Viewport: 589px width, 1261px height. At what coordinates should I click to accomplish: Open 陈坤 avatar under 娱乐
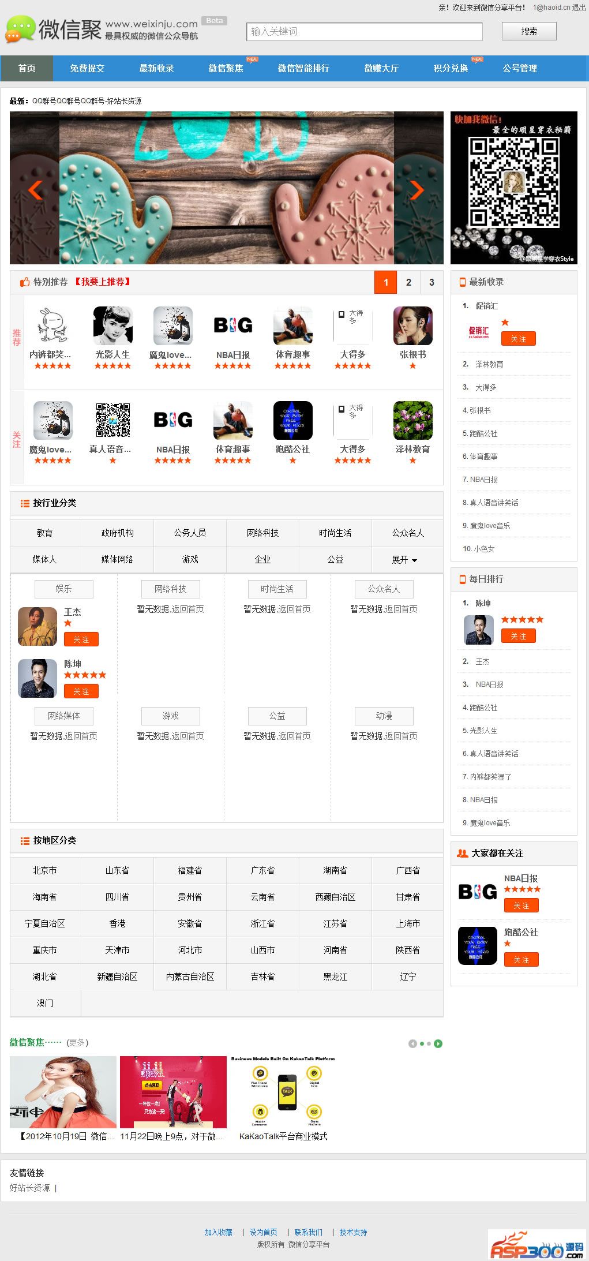37,678
